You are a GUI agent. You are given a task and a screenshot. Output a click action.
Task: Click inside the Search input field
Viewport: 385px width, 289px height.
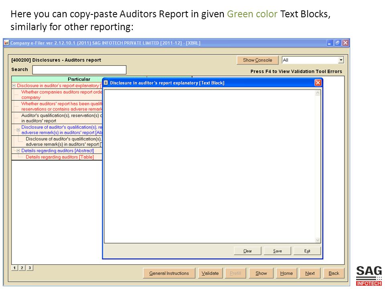[79, 69]
